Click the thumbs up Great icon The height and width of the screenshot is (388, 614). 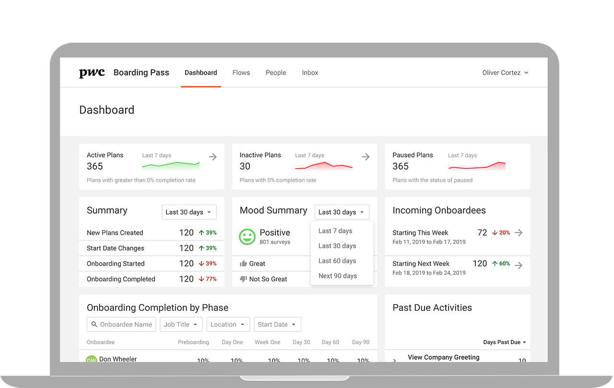tap(243, 263)
